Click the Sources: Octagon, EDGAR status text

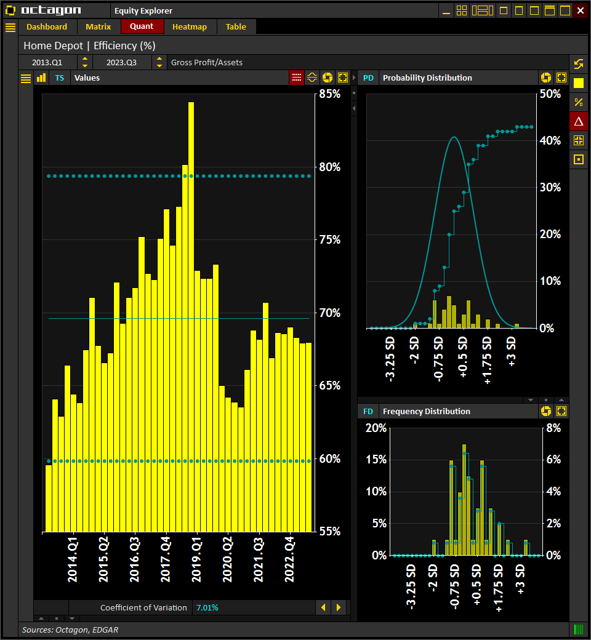[x=70, y=630]
